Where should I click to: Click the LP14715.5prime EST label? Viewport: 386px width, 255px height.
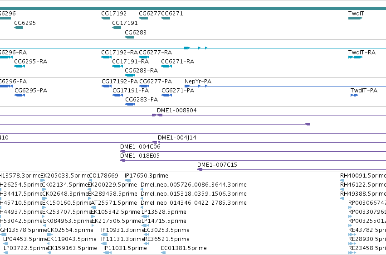164,221
